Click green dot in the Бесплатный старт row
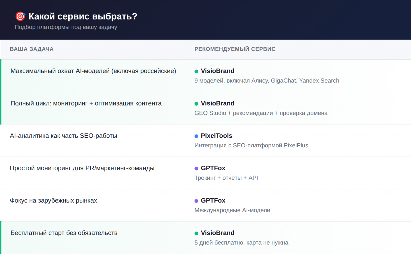The width and height of the screenshot is (411, 258). (x=196, y=233)
